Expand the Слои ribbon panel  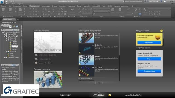pyautogui.click(x=156, y=17)
